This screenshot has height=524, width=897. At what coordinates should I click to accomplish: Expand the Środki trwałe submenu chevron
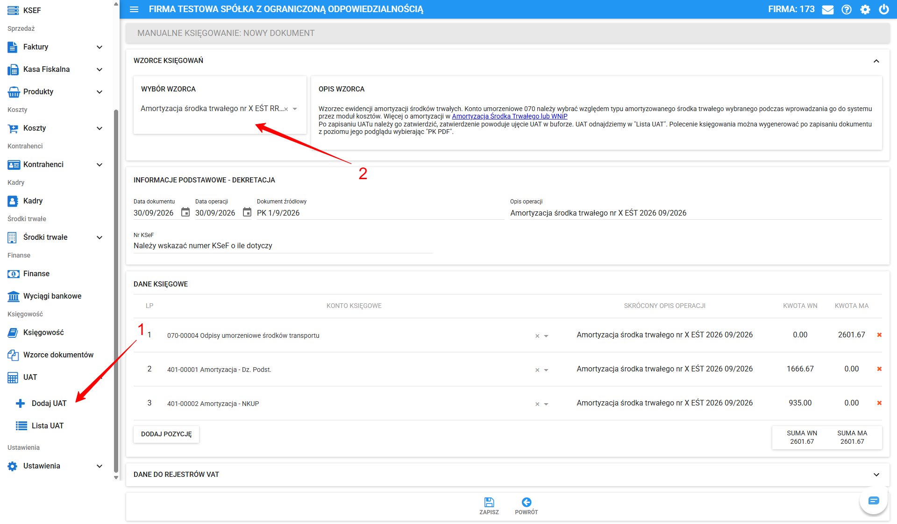[x=100, y=238]
